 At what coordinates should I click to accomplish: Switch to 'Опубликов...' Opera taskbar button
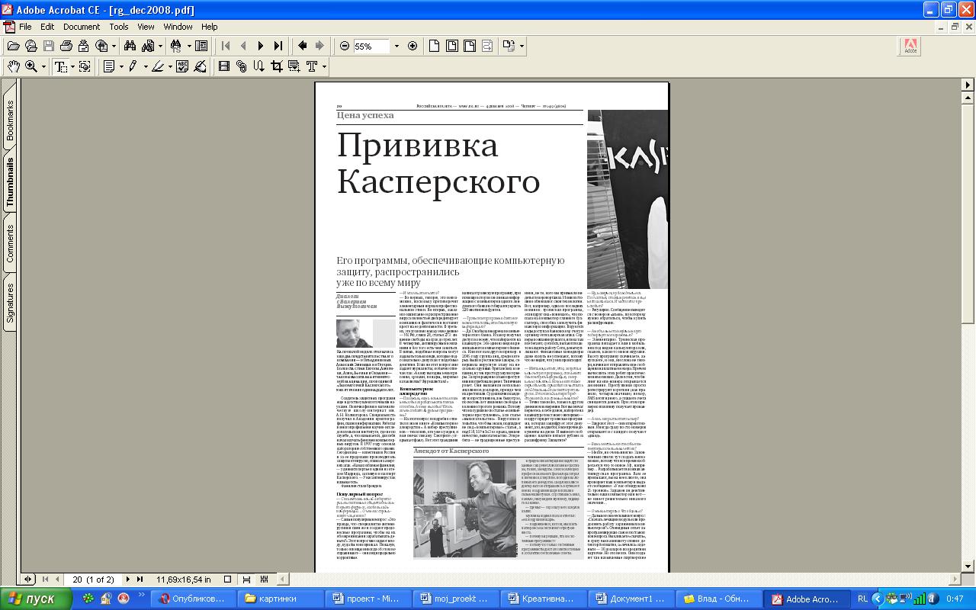[x=192, y=599]
